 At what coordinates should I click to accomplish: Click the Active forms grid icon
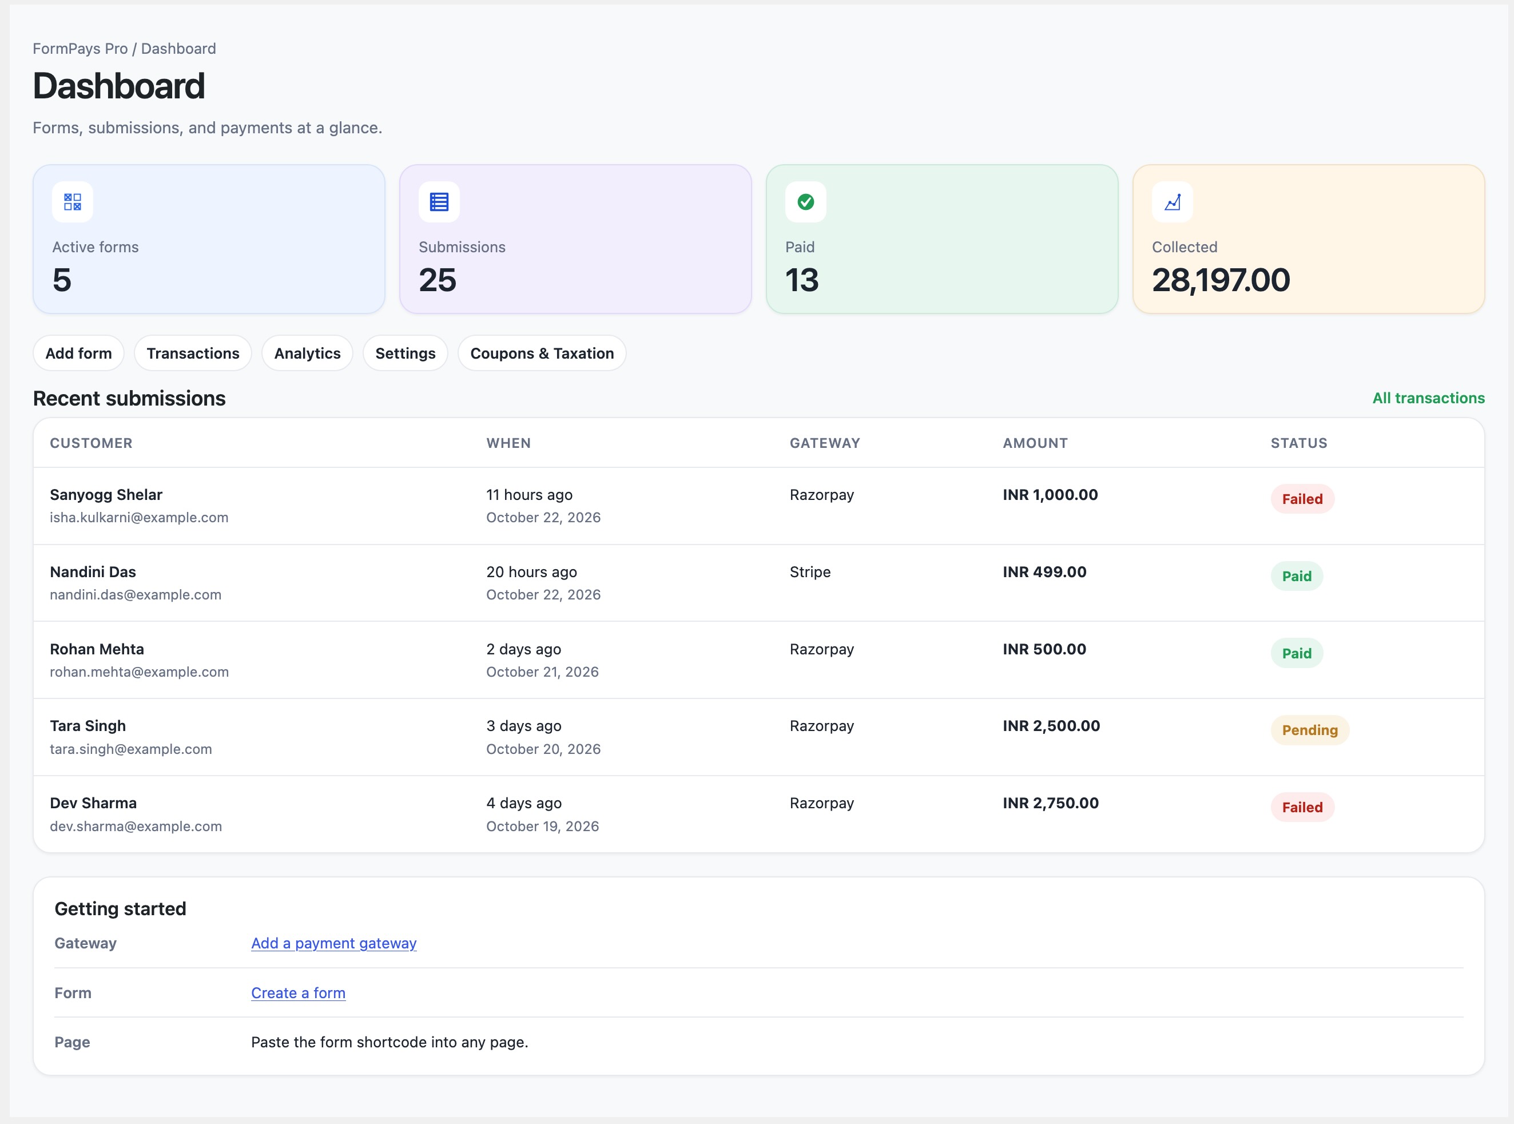tap(73, 202)
